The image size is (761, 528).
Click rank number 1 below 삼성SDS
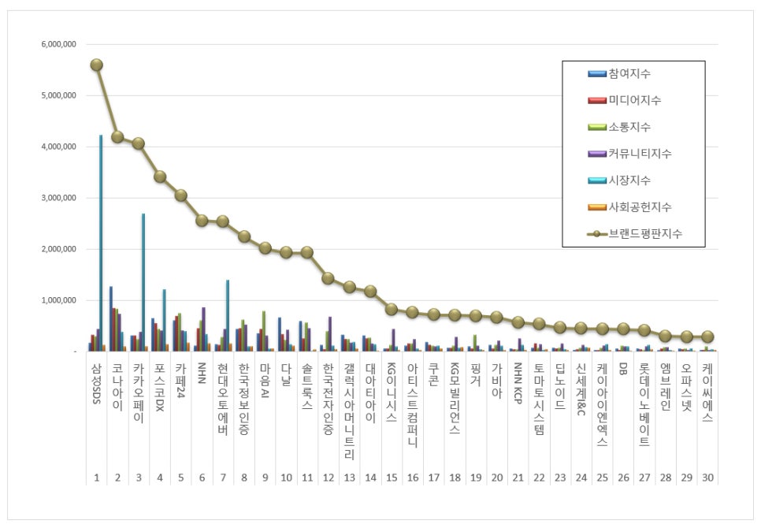pyautogui.click(x=97, y=478)
